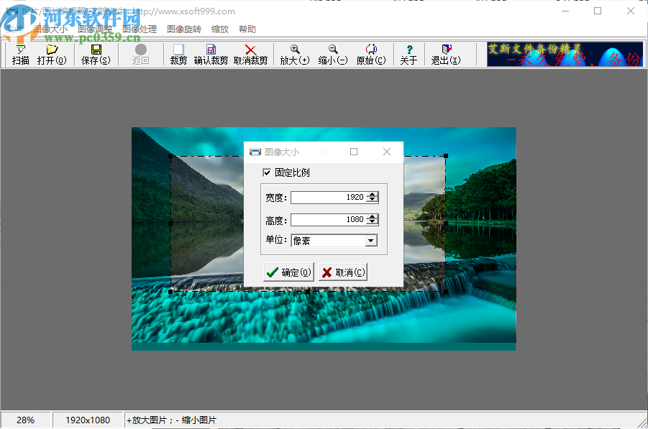Maximize the main application window
Image resolution: width=648 pixels, height=429 pixels.
[598, 11]
